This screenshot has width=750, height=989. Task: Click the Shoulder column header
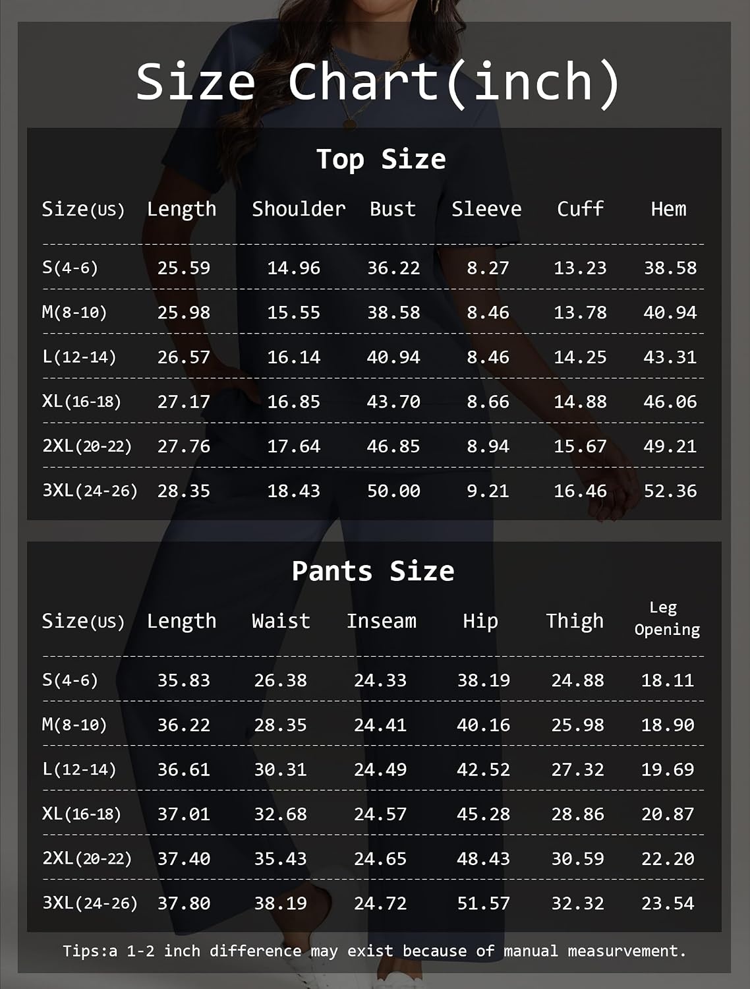click(x=299, y=209)
